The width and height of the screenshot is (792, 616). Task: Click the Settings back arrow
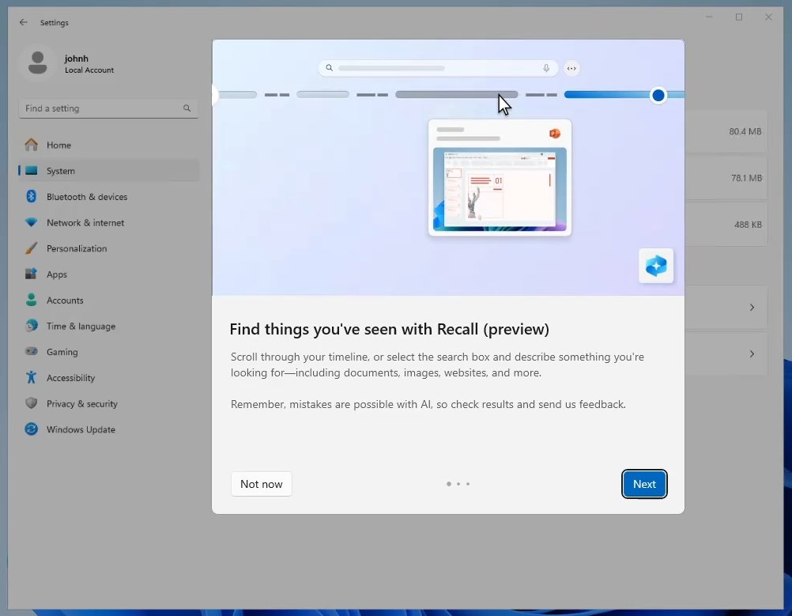(23, 22)
